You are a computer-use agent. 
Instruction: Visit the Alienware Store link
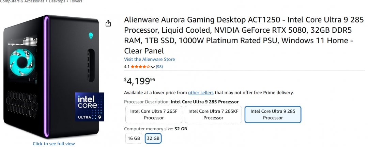149,59
